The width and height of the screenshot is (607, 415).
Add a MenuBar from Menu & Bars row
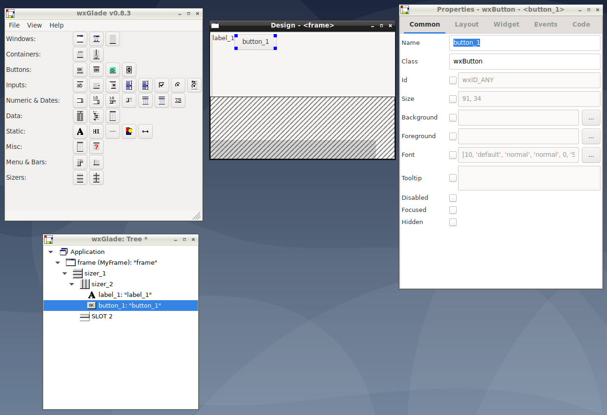pyautogui.click(x=80, y=162)
